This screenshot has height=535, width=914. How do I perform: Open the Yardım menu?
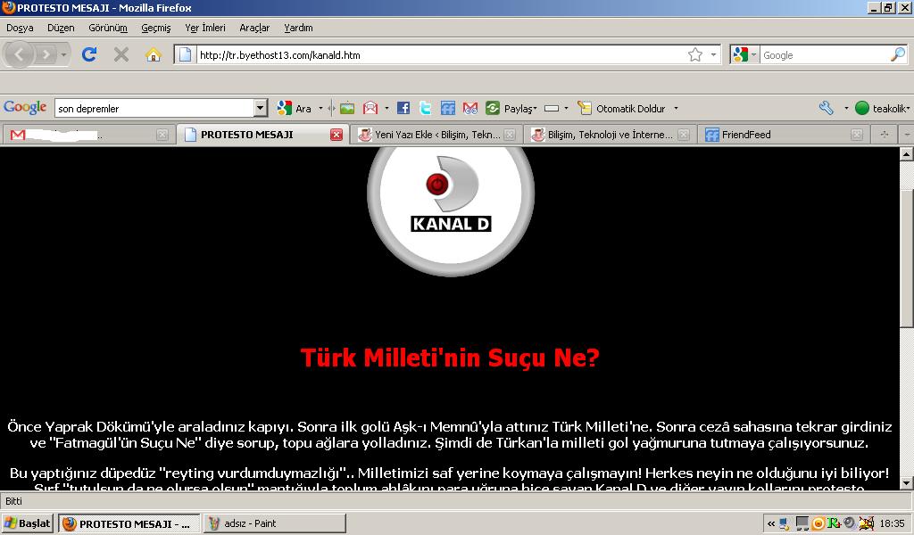point(298,28)
